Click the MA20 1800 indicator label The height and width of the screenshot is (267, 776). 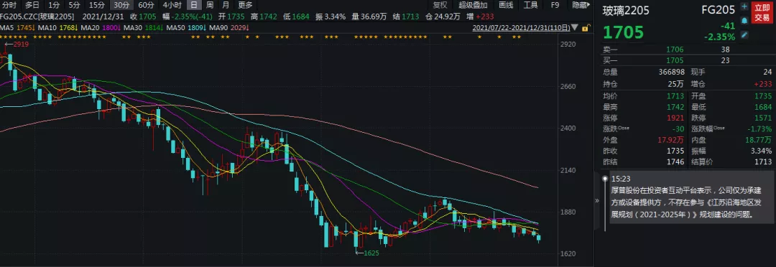tap(101, 28)
